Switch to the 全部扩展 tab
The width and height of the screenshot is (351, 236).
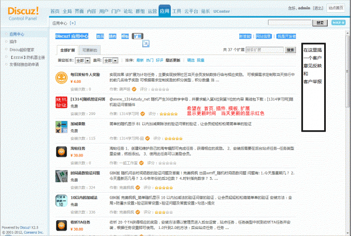[x=67, y=50]
